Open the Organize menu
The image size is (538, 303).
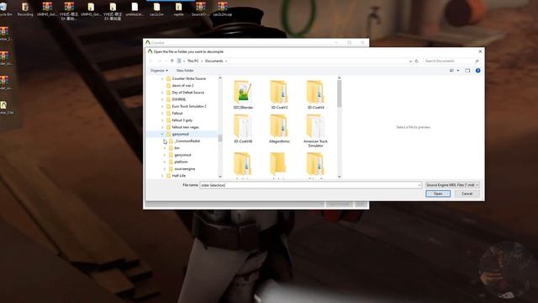tap(159, 71)
